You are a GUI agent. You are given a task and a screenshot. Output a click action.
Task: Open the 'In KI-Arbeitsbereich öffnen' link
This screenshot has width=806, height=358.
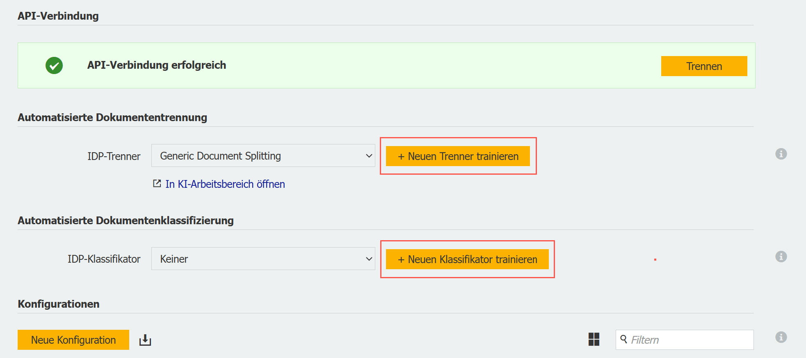tap(225, 184)
